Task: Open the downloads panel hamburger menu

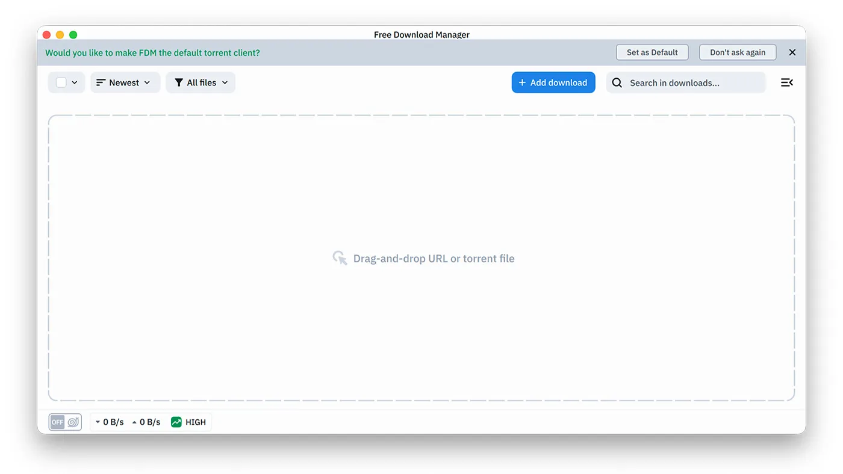Action: point(787,82)
